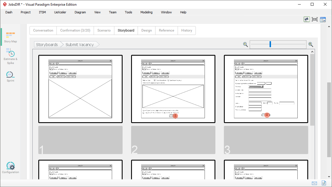332x187 pixels.
Task: Click the envelope message icon in status bar
Action: (x=314, y=183)
